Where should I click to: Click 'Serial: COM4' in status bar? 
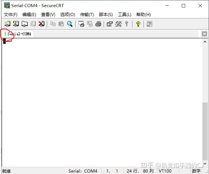pyautogui.click(x=83, y=171)
